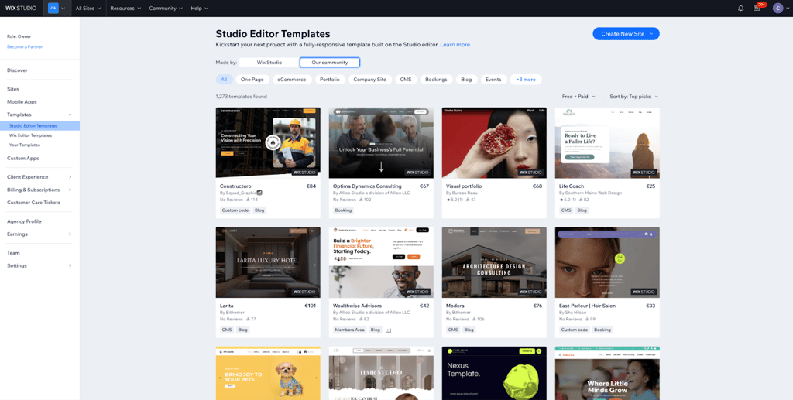
Task: Open the All Sites dropdown
Action: [88, 8]
